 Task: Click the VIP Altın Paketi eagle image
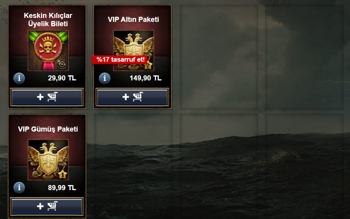(133, 50)
